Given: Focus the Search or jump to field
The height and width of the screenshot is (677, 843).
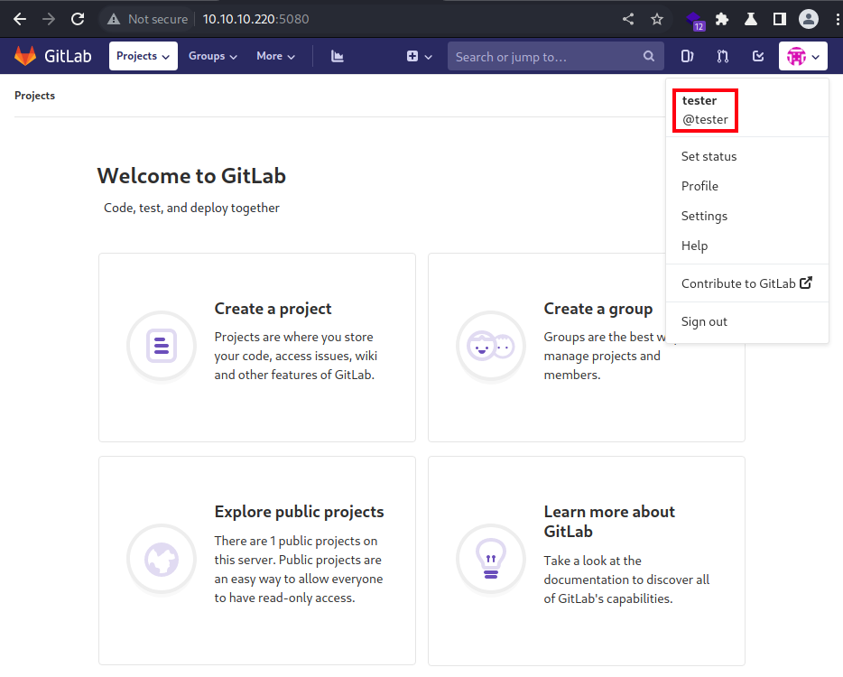Looking at the screenshot, I should pyautogui.click(x=555, y=57).
